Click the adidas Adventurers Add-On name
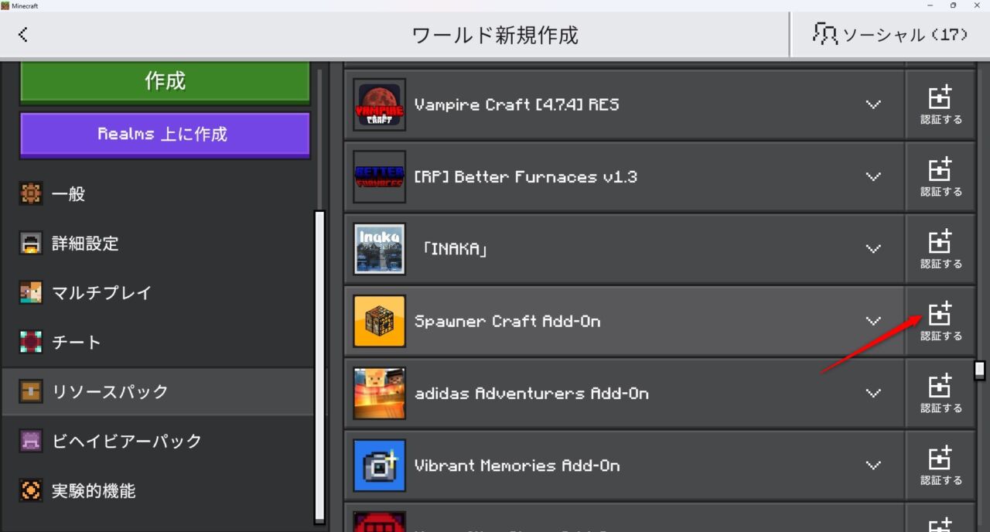Screen dimensions: 990x532 coord(531,394)
